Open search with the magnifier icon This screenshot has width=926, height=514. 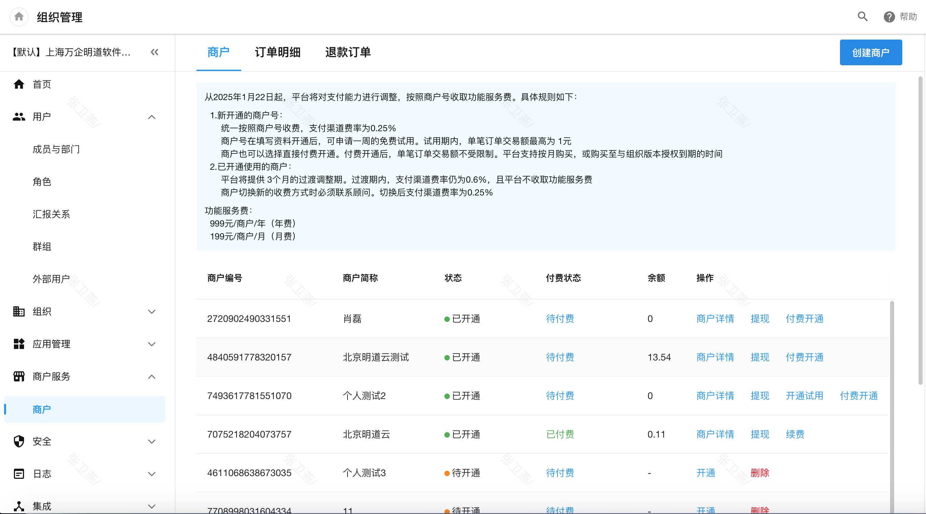click(x=862, y=17)
